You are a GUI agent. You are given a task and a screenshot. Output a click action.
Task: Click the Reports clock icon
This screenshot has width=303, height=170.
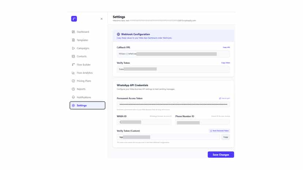pos(73,89)
